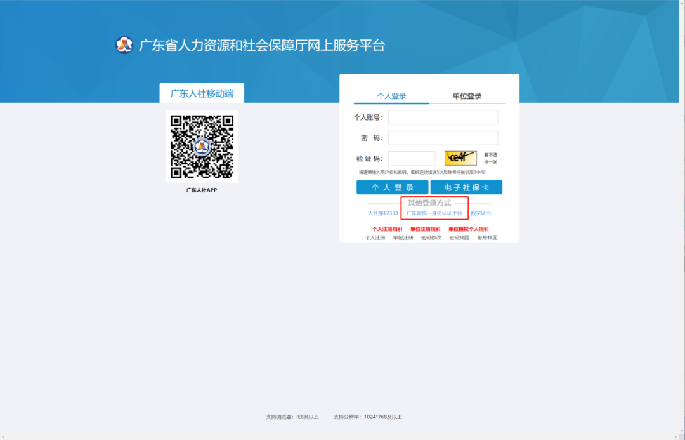Screen dimensions: 685x440
Task: Refresh captcha via 看不清换一张 link
Action: click(x=490, y=158)
